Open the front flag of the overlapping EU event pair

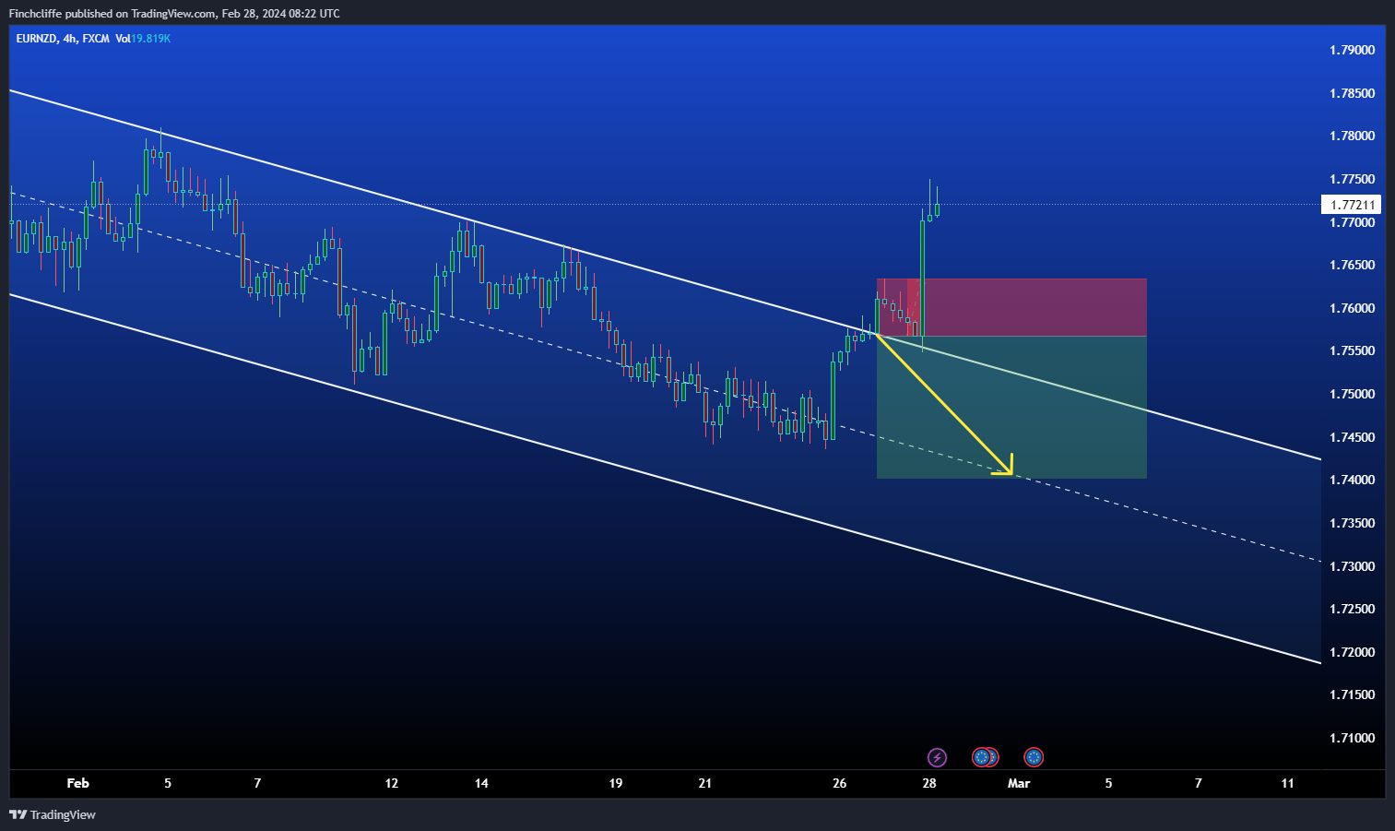(x=982, y=757)
